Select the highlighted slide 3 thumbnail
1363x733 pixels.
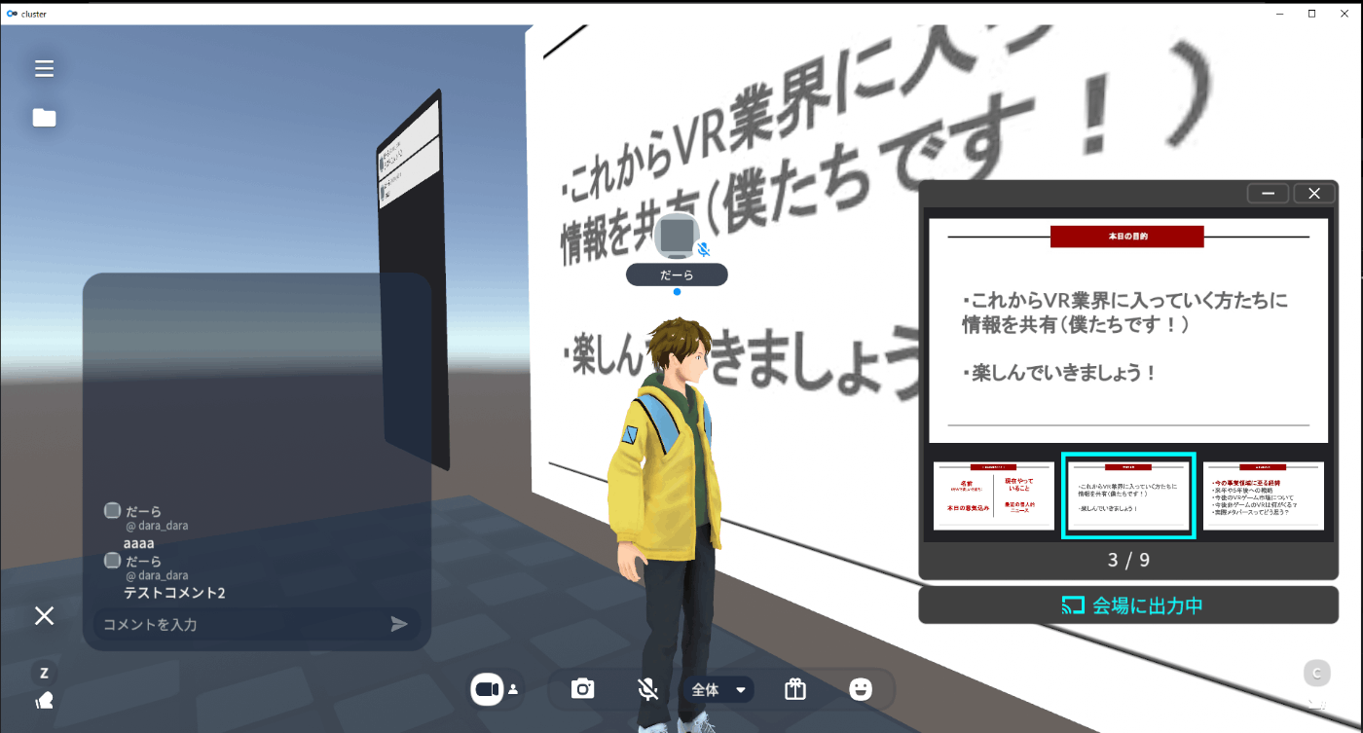pyautogui.click(x=1128, y=495)
